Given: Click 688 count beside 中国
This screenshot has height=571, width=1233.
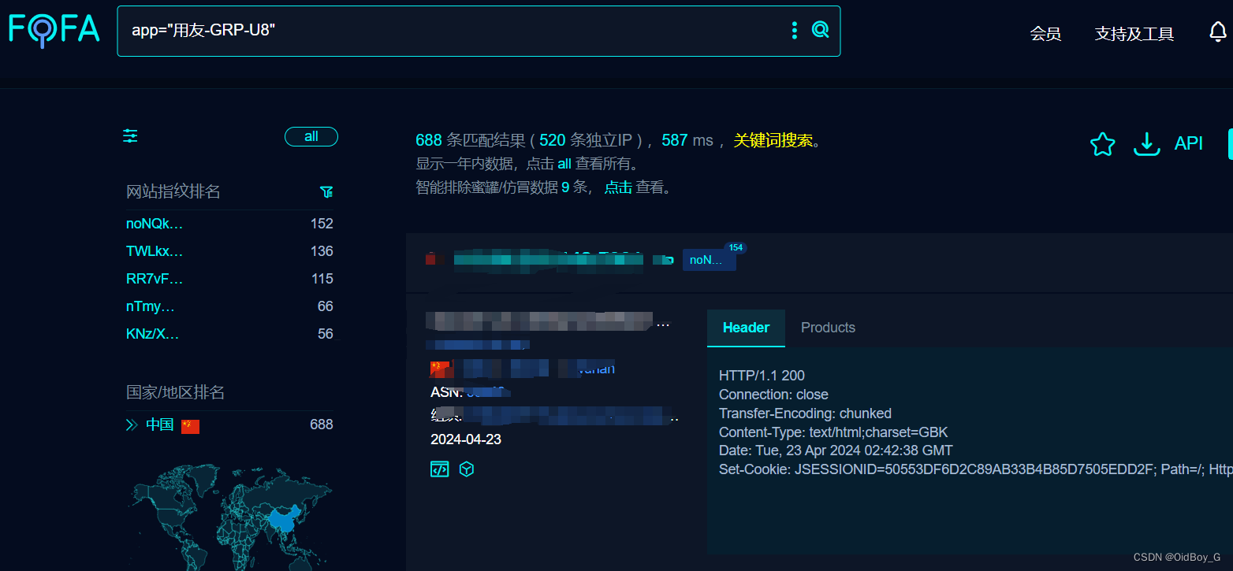Looking at the screenshot, I should click(322, 425).
